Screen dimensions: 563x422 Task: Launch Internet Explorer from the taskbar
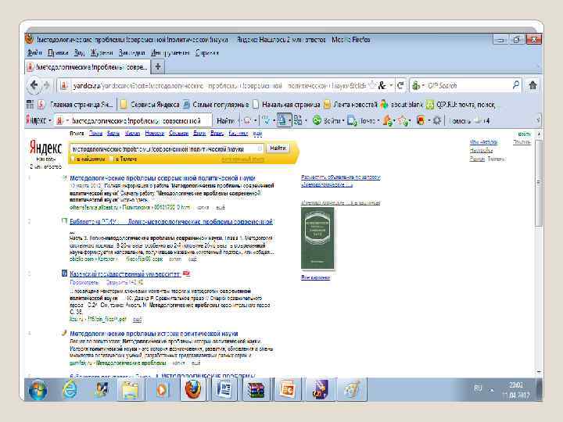(70, 389)
